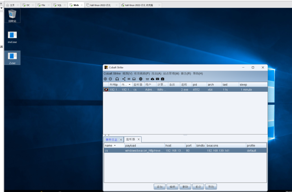This screenshot has height=192, width=292.
Task: Select the msf.exe desktop icon
Action: tap(12, 37)
